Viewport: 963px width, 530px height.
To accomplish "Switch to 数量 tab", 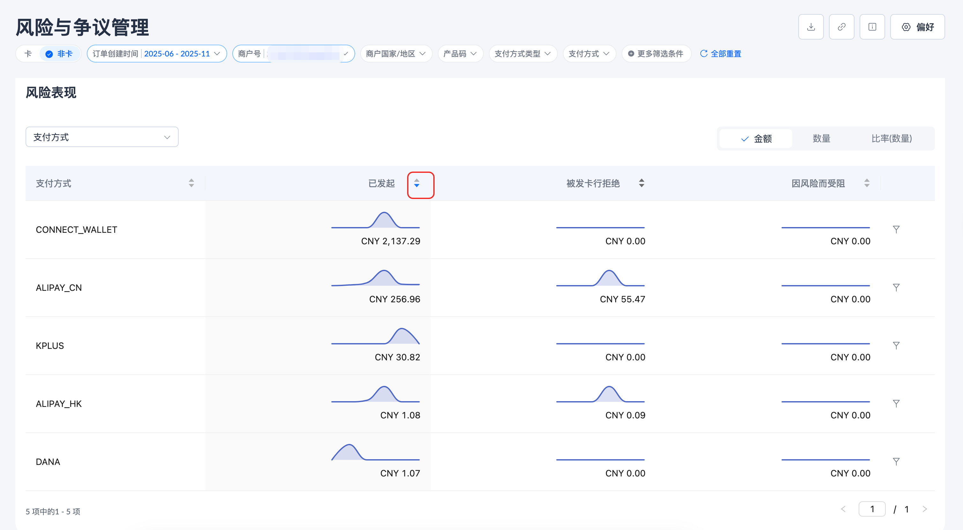I will point(821,139).
